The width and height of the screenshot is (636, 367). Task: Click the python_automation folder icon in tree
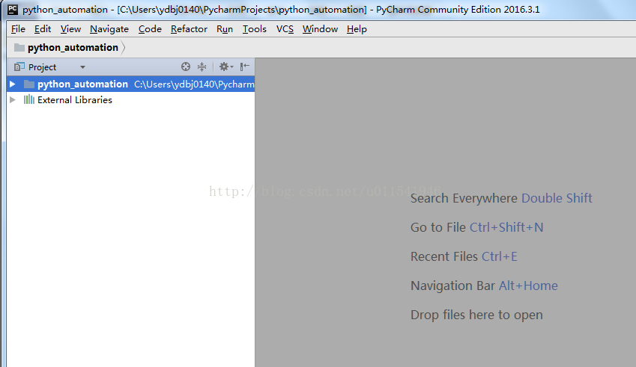point(29,84)
